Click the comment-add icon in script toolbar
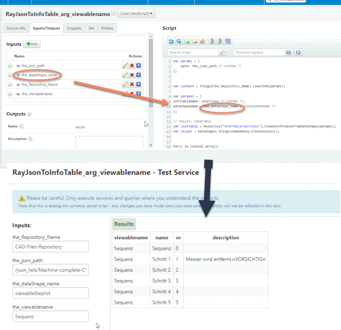341x330 pixels. click(x=187, y=41)
